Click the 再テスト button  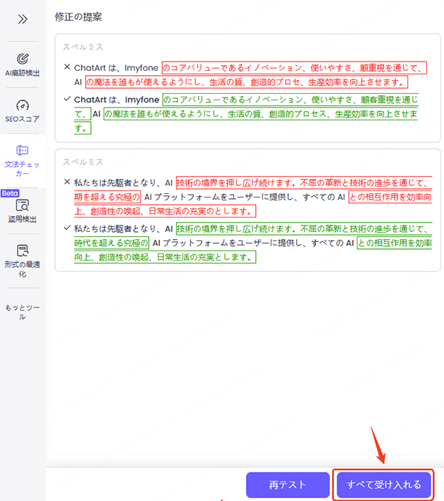click(287, 485)
